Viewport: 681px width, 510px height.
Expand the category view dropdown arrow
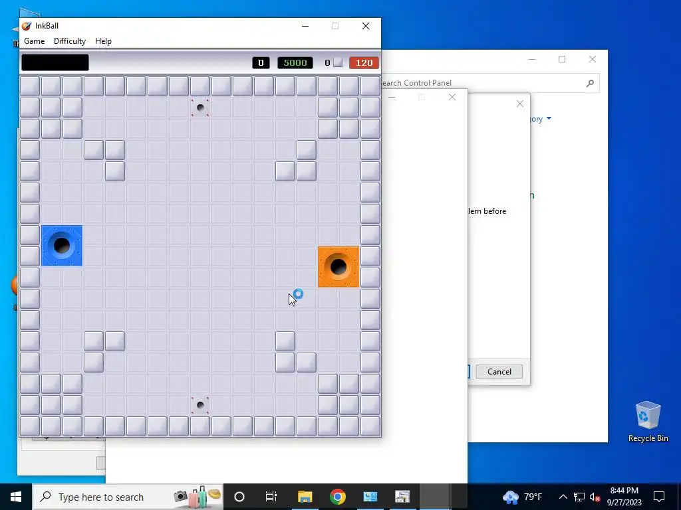(x=549, y=119)
